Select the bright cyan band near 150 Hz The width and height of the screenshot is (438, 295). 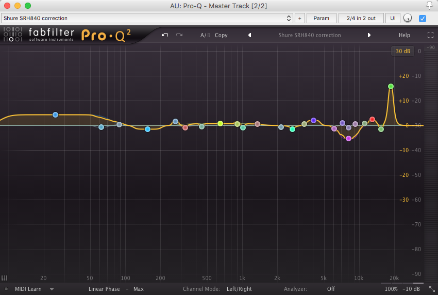pos(147,129)
